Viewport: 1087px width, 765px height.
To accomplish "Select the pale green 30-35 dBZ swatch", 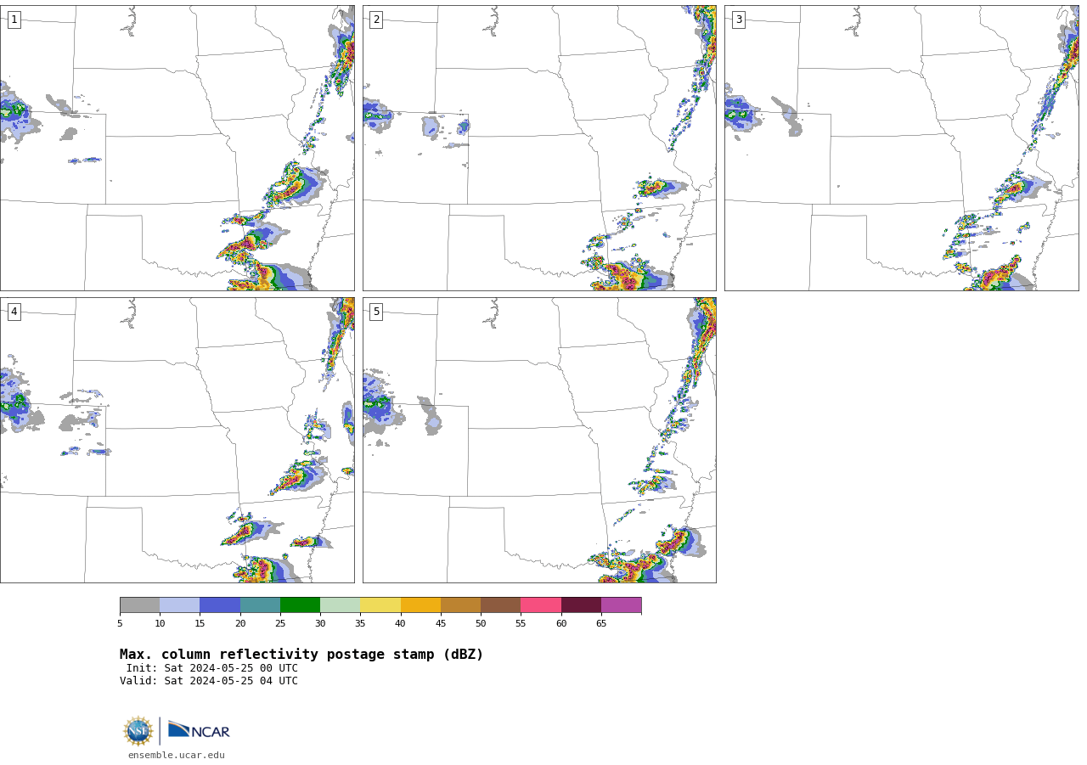I will pos(341,605).
